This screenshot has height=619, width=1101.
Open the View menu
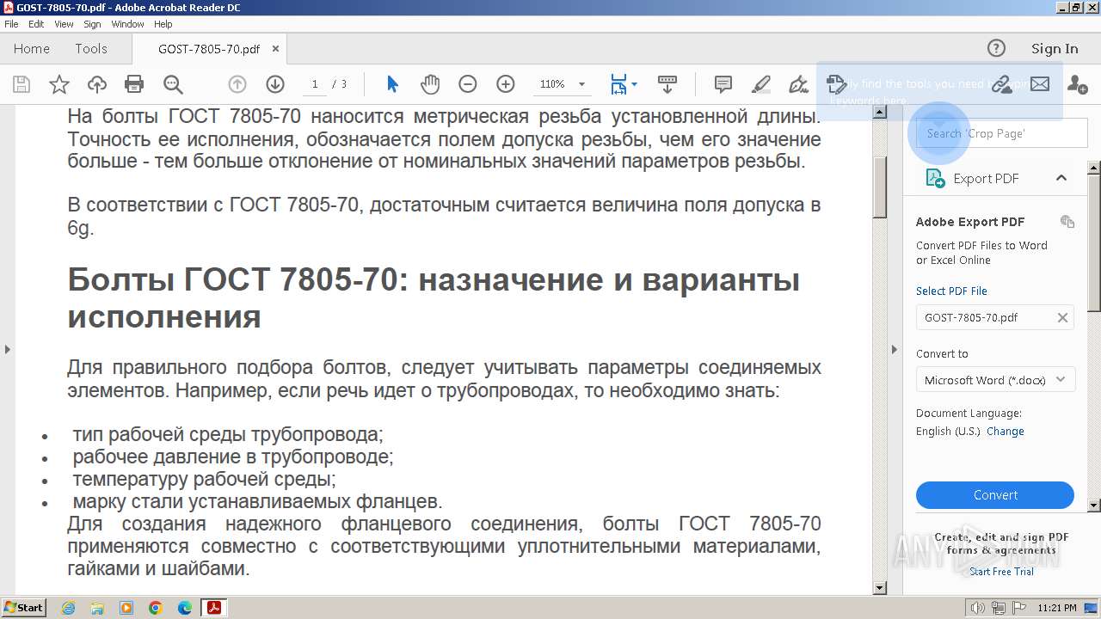[64, 24]
